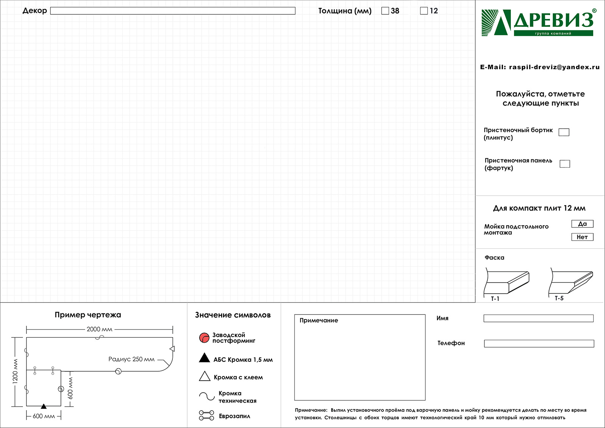
Task: Focus the Телефон text field
Action: click(539, 344)
